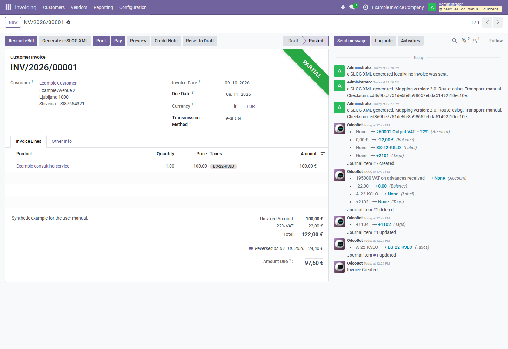Click the Pay button
This screenshot has height=349, width=508.
[x=118, y=41]
